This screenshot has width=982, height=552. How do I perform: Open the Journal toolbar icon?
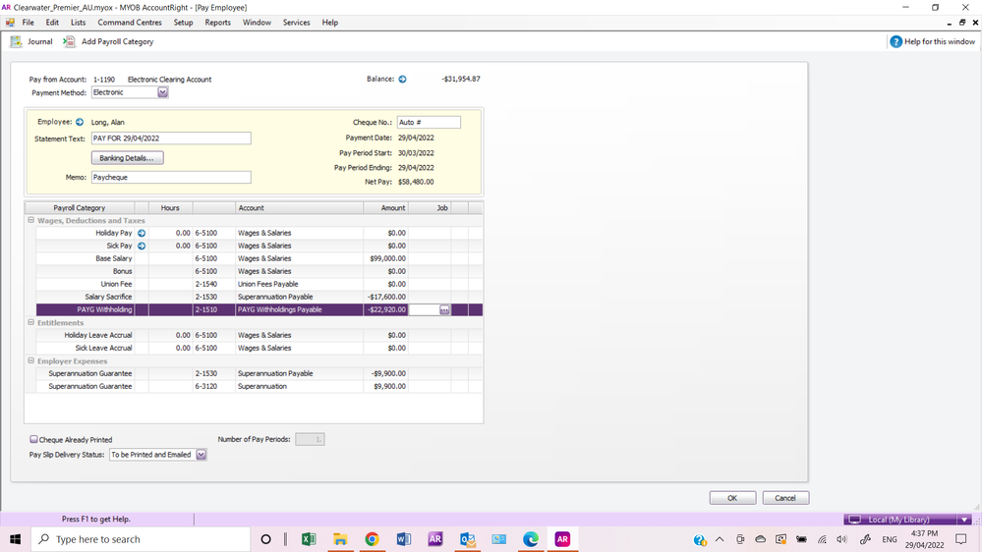point(16,42)
